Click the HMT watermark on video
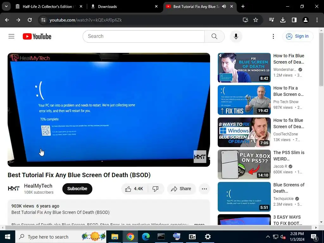Image resolution: width=324 pixels, height=243 pixels. [x=200, y=156]
